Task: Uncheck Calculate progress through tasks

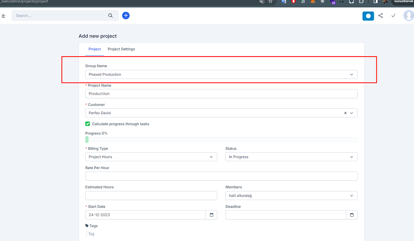Action: (87, 124)
